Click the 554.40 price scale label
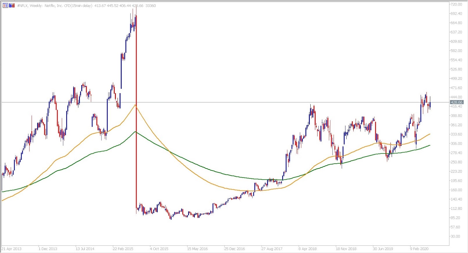The height and width of the screenshot is (253, 468). coord(456,60)
